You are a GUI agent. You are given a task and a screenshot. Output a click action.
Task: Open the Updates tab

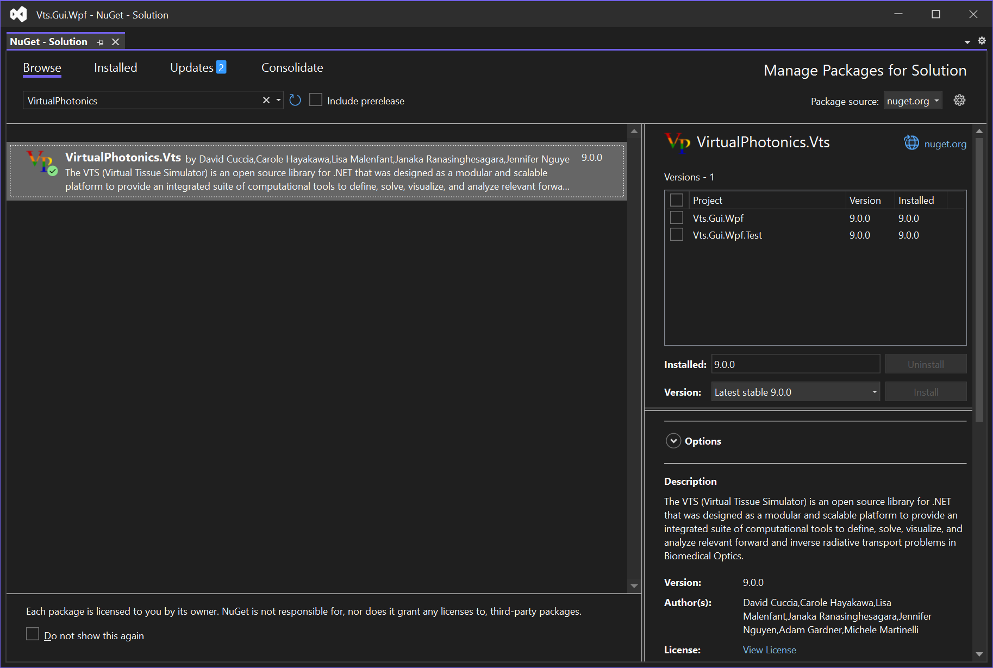(192, 68)
